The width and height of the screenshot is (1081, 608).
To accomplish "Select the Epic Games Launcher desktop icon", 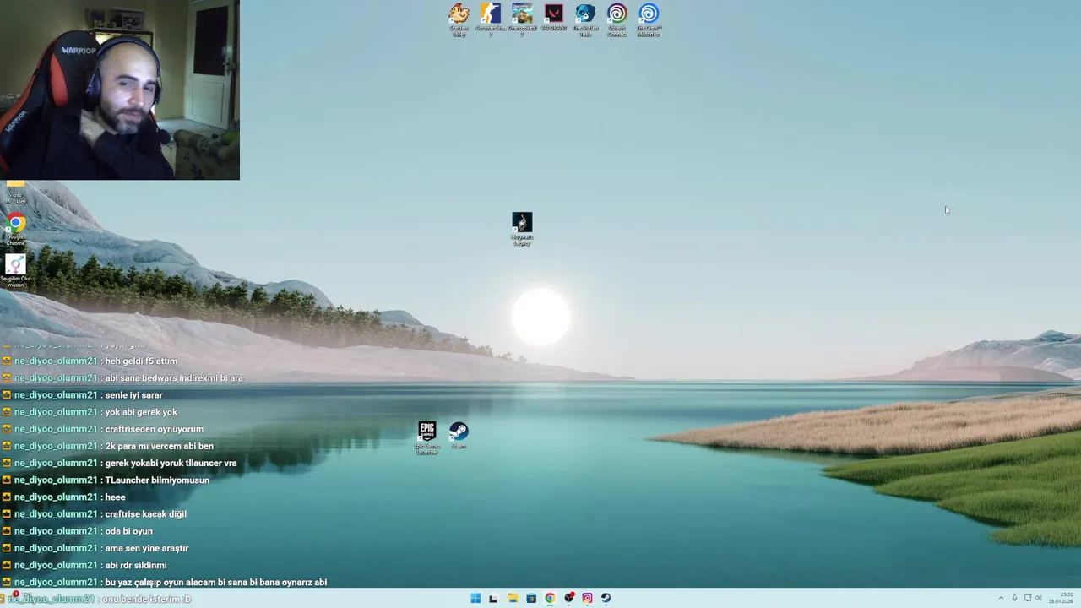I will (x=427, y=438).
